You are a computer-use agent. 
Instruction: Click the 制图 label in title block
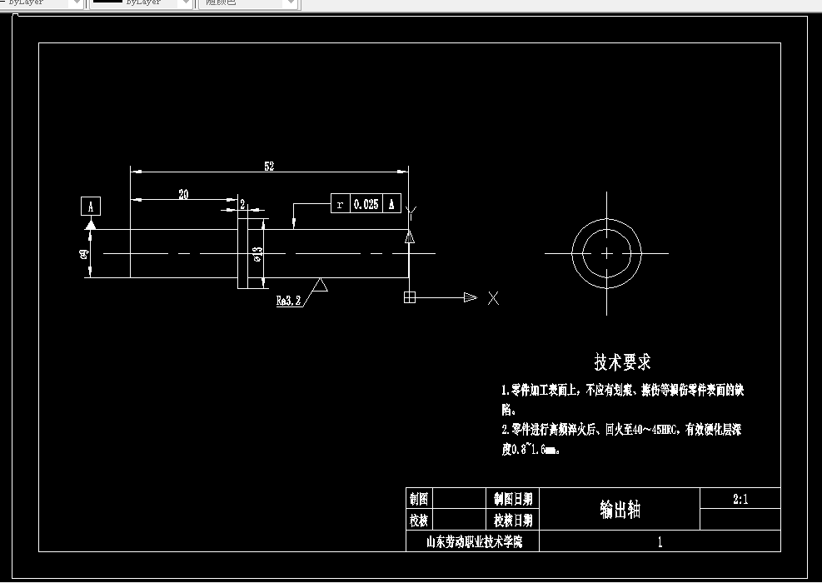click(419, 499)
